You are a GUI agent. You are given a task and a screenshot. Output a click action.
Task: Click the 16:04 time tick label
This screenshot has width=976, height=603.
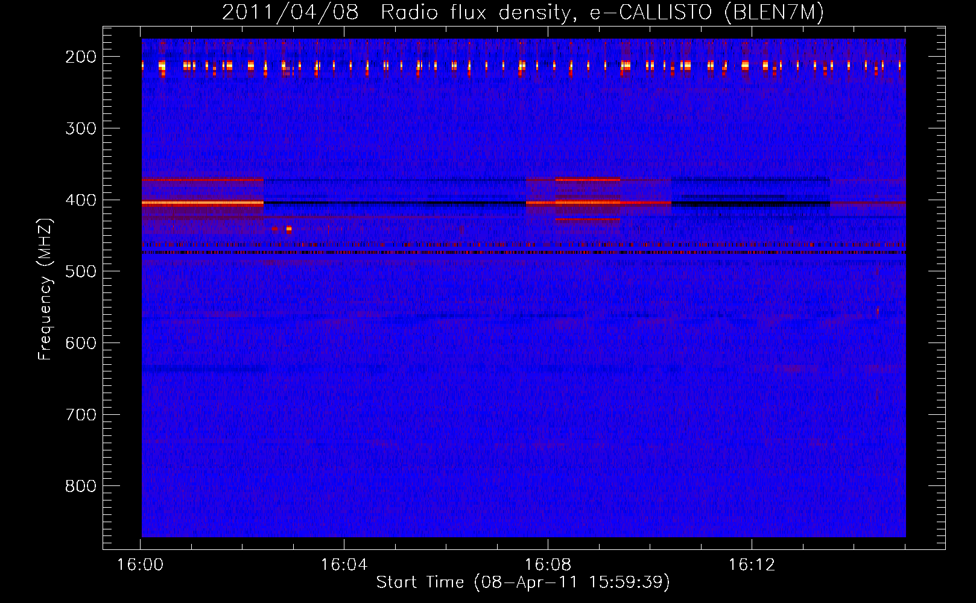click(x=344, y=565)
